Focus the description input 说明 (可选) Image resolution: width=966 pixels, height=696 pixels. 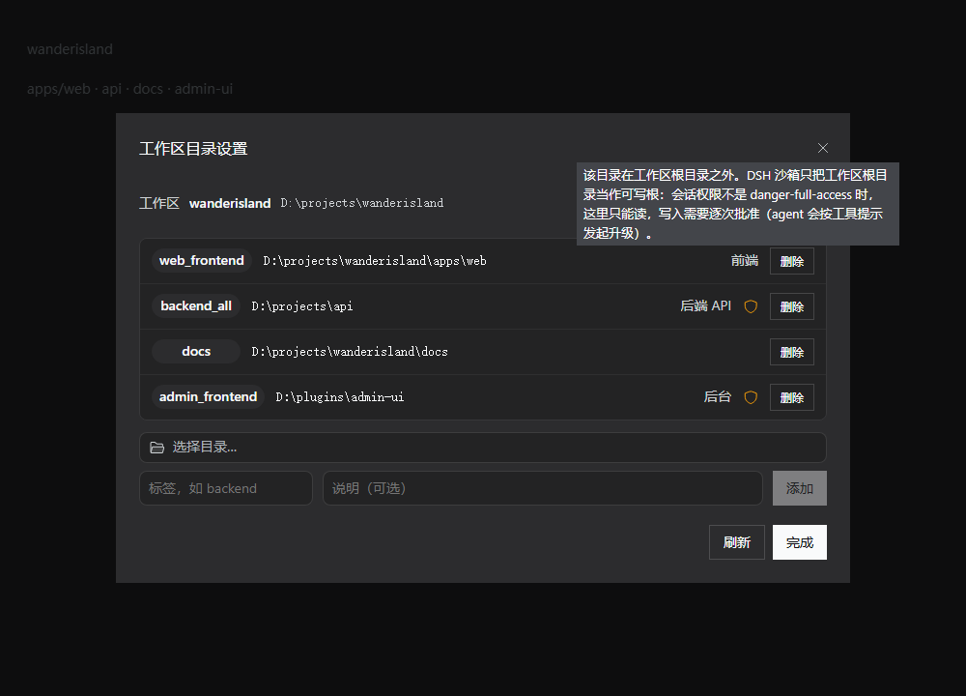click(x=543, y=488)
